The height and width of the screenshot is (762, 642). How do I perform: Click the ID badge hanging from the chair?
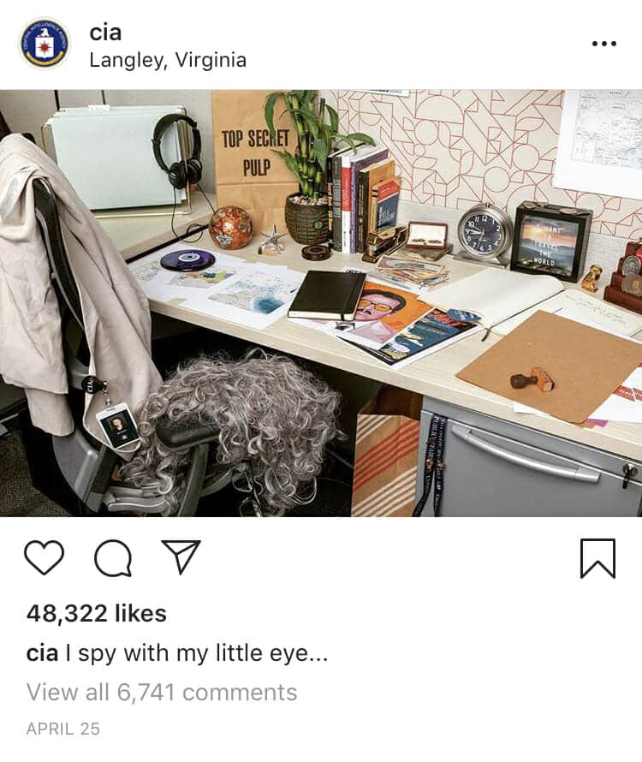point(118,426)
